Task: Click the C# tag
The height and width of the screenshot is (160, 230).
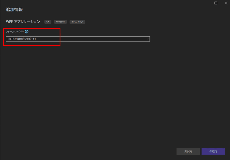Action: (x=48, y=22)
